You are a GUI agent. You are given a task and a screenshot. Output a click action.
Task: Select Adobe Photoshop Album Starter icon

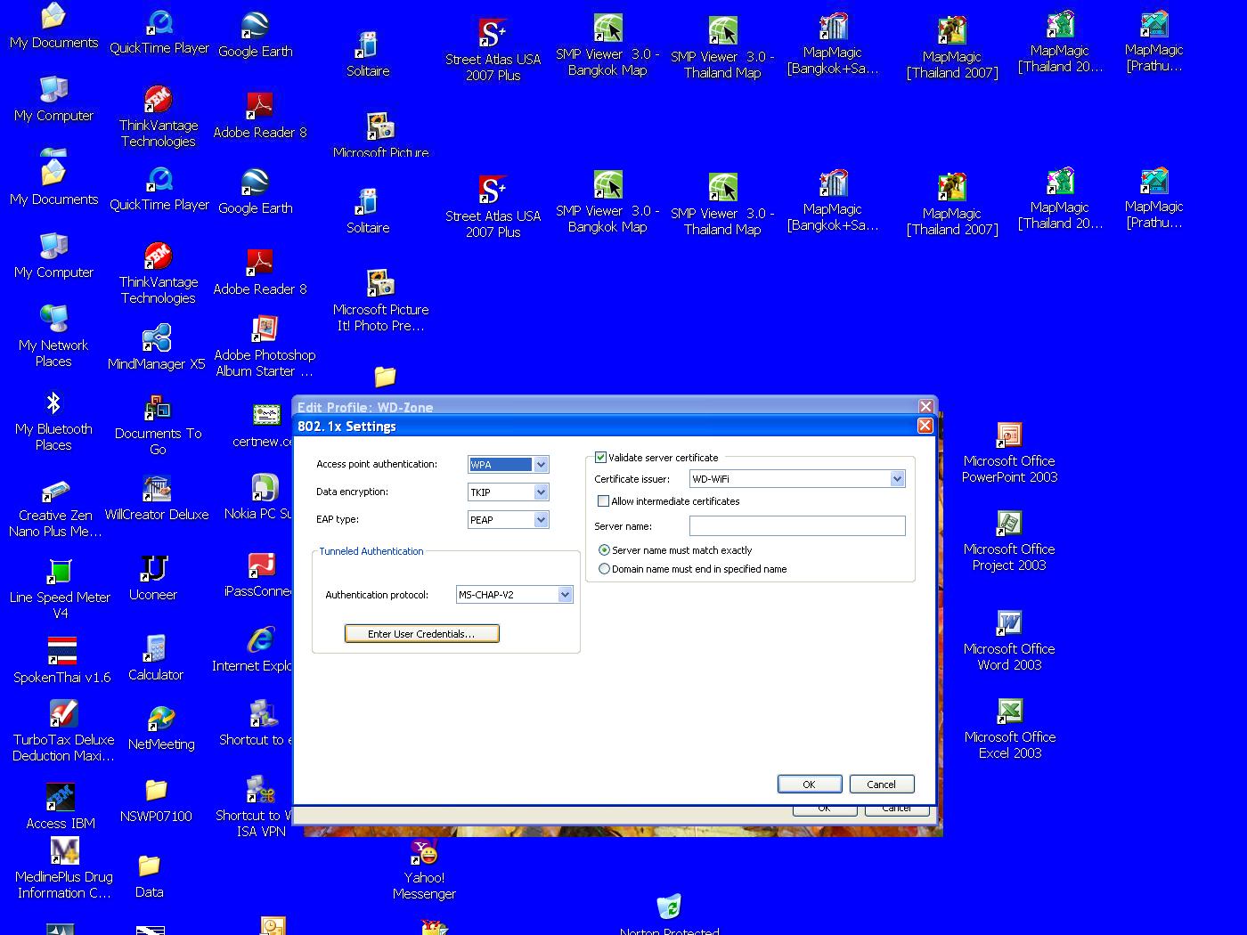[x=265, y=329]
